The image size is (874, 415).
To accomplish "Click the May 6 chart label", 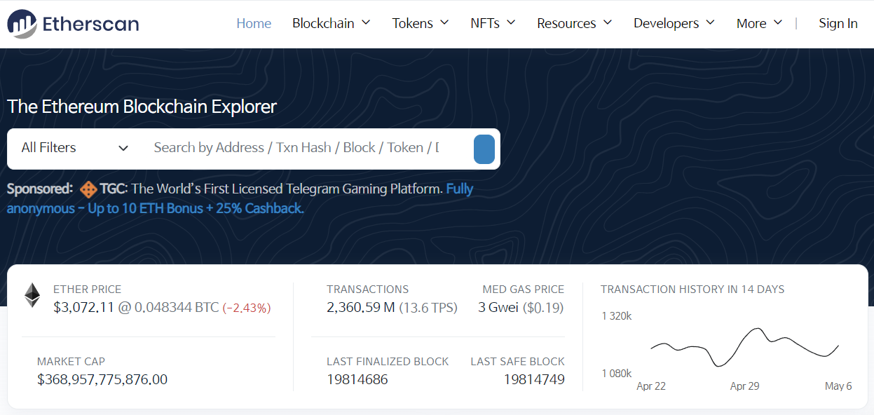I will pyautogui.click(x=838, y=386).
